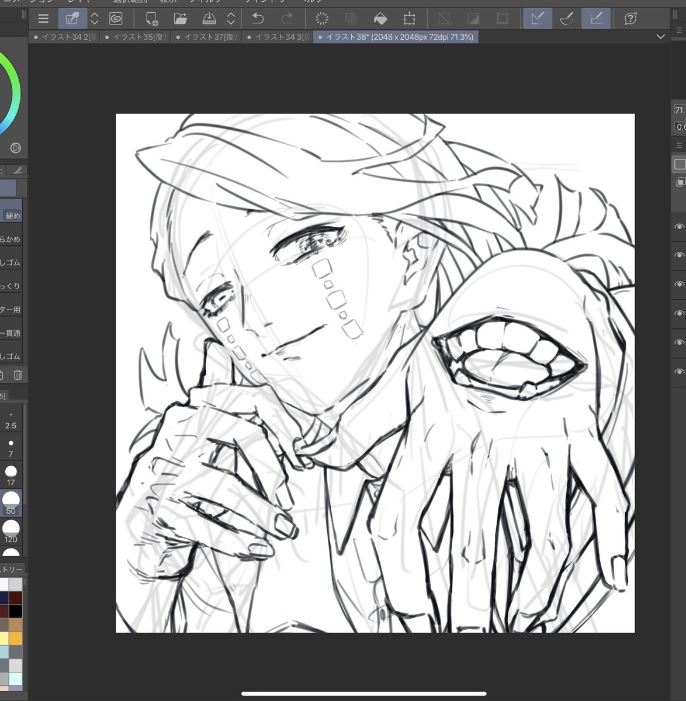Viewport: 686px width, 701px height.
Task: Click the navigator frame icon on right panel
Action: [x=680, y=165]
